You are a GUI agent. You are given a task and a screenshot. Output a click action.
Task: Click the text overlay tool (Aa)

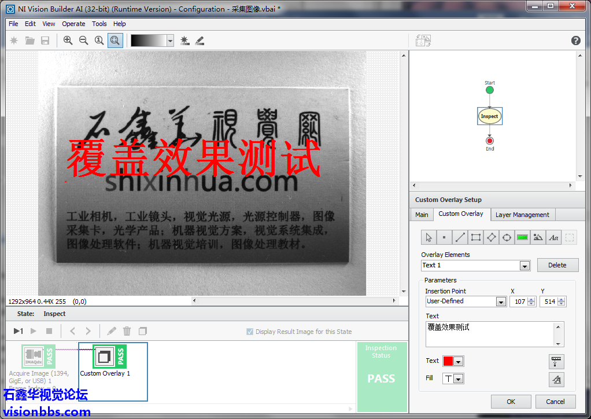554,237
